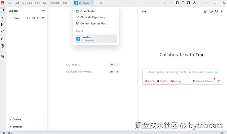This screenshot has width=227, height=134.
Task: Open the Search view in activity bar
Action: [2, 17]
